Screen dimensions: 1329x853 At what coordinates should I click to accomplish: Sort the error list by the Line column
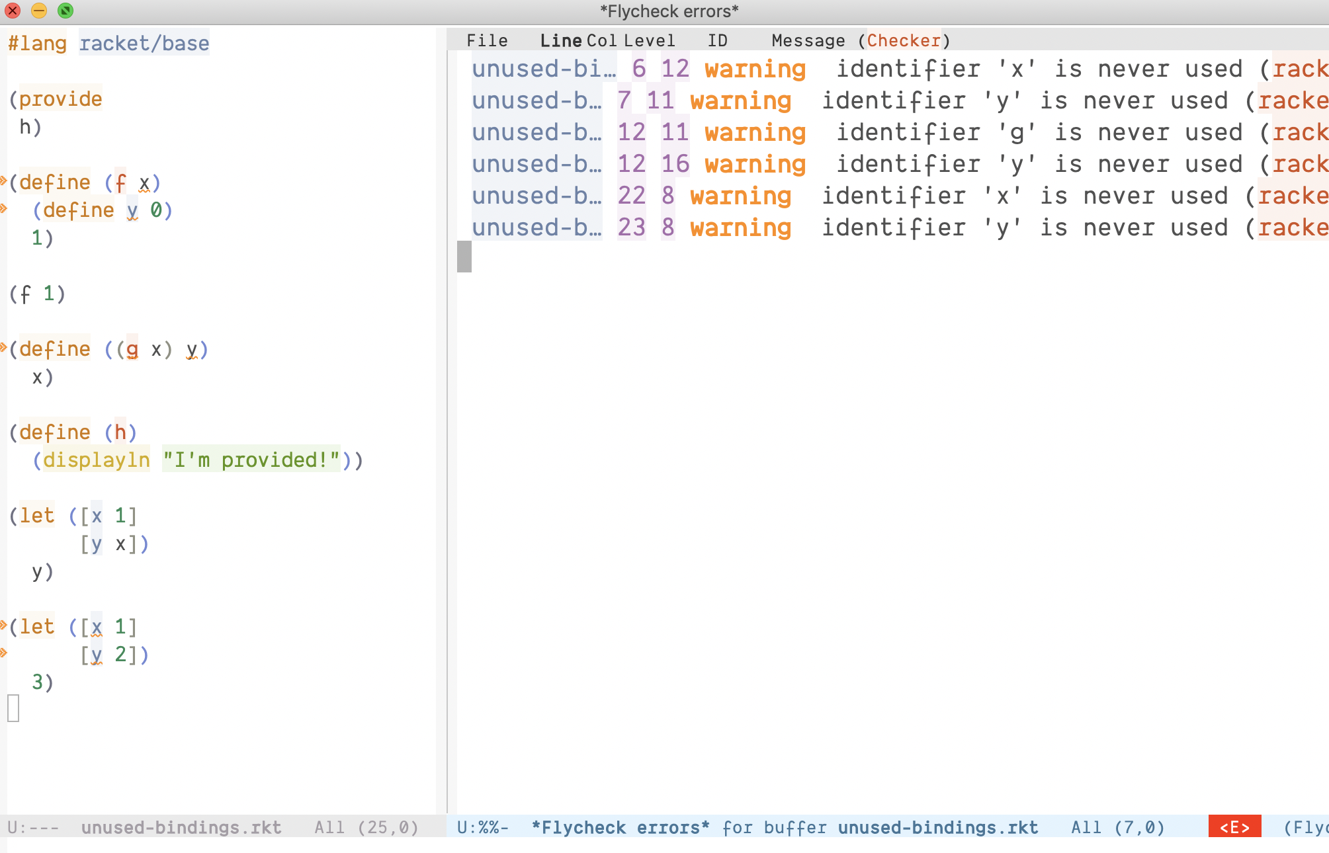[560, 41]
